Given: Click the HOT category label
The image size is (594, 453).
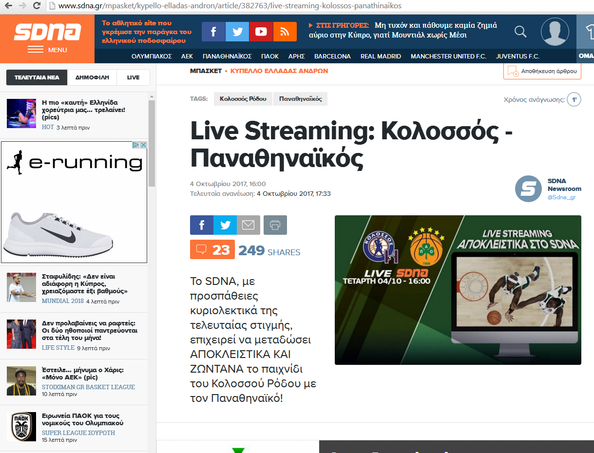Looking at the screenshot, I should pyautogui.click(x=48, y=127).
